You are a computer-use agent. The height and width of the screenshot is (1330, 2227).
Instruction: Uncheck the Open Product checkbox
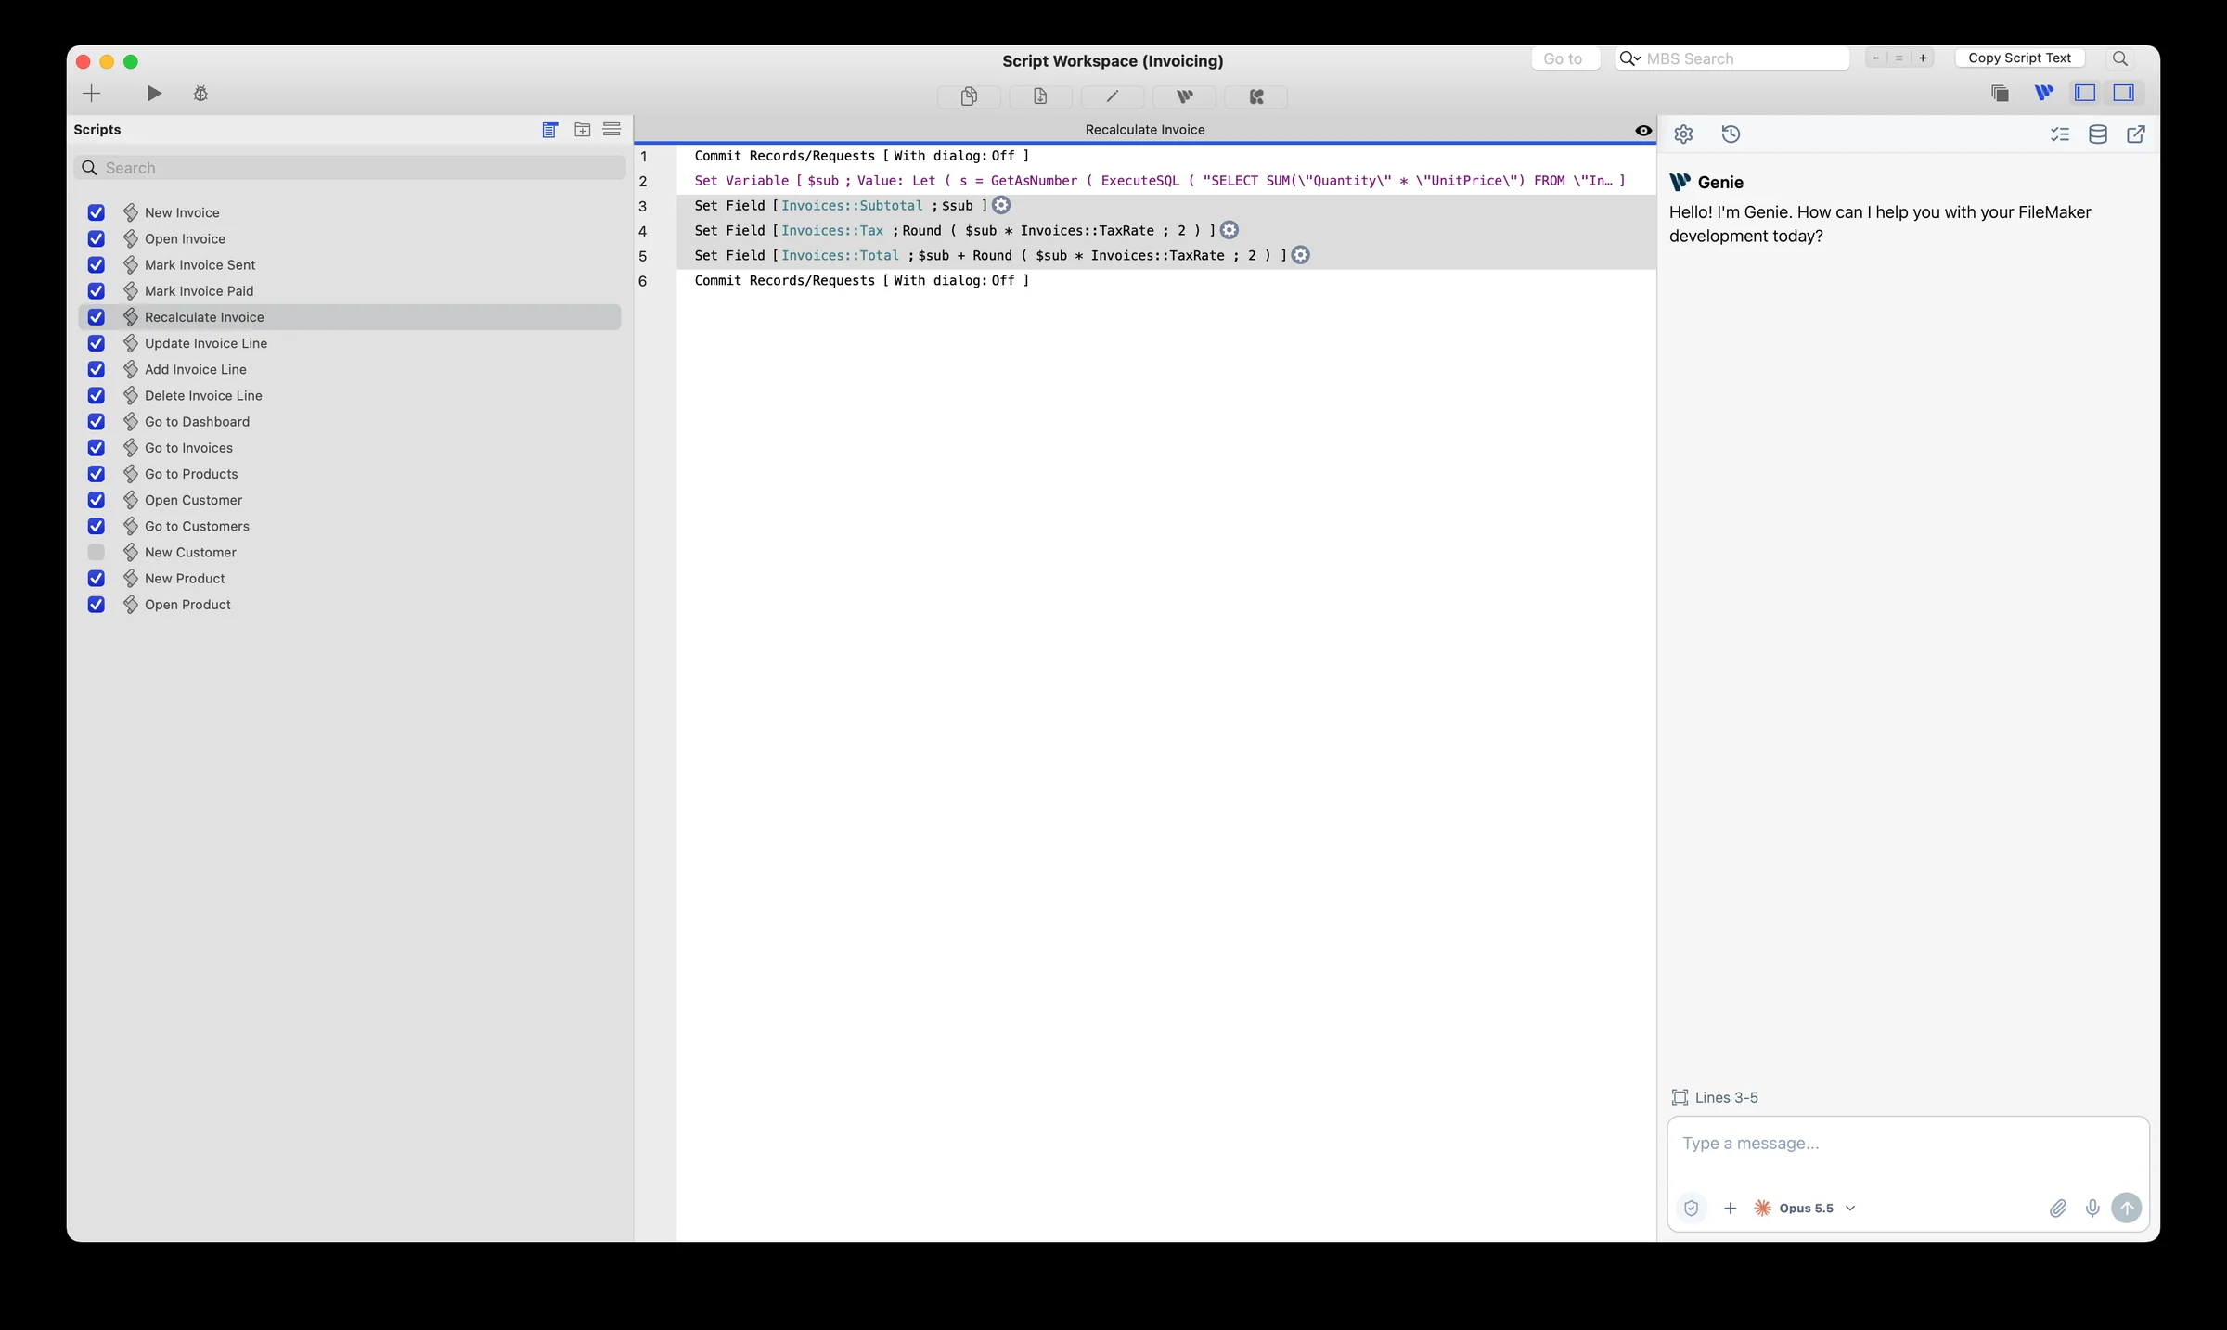(x=97, y=604)
